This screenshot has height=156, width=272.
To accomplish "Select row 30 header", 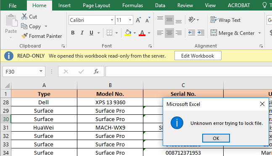I will [6, 119].
